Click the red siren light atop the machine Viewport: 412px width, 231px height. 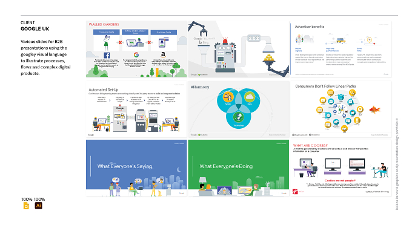point(225,42)
